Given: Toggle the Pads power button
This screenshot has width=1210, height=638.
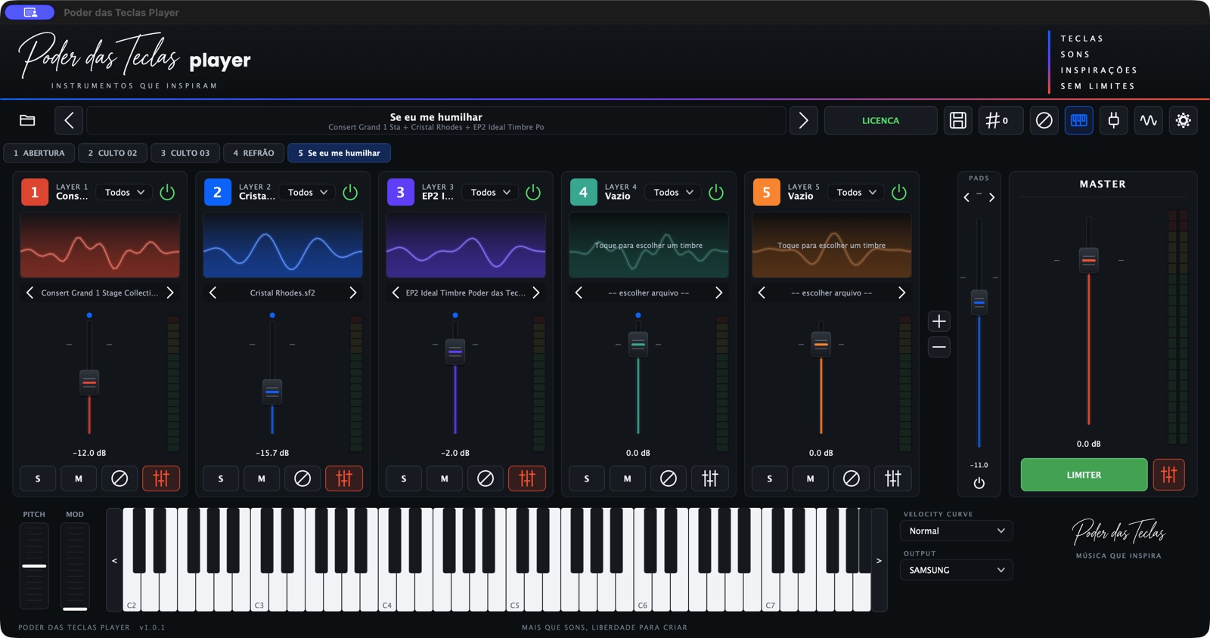Looking at the screenshot, I should (979, 483).
